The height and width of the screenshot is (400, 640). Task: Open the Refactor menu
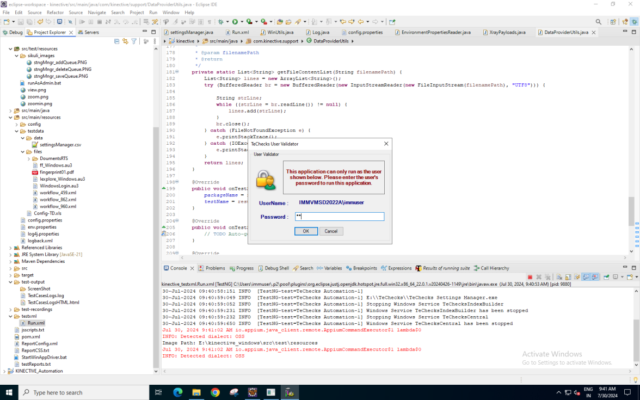click(55, 13)
